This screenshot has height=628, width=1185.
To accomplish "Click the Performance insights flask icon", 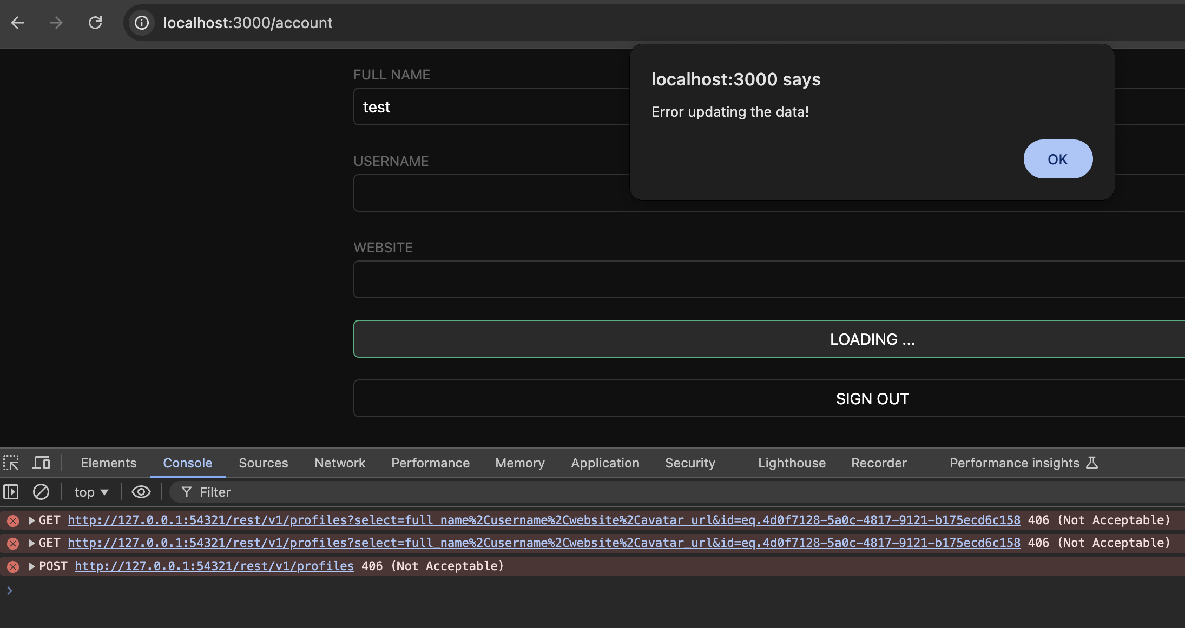I will pyautogui.click(x=1092, y=463).
